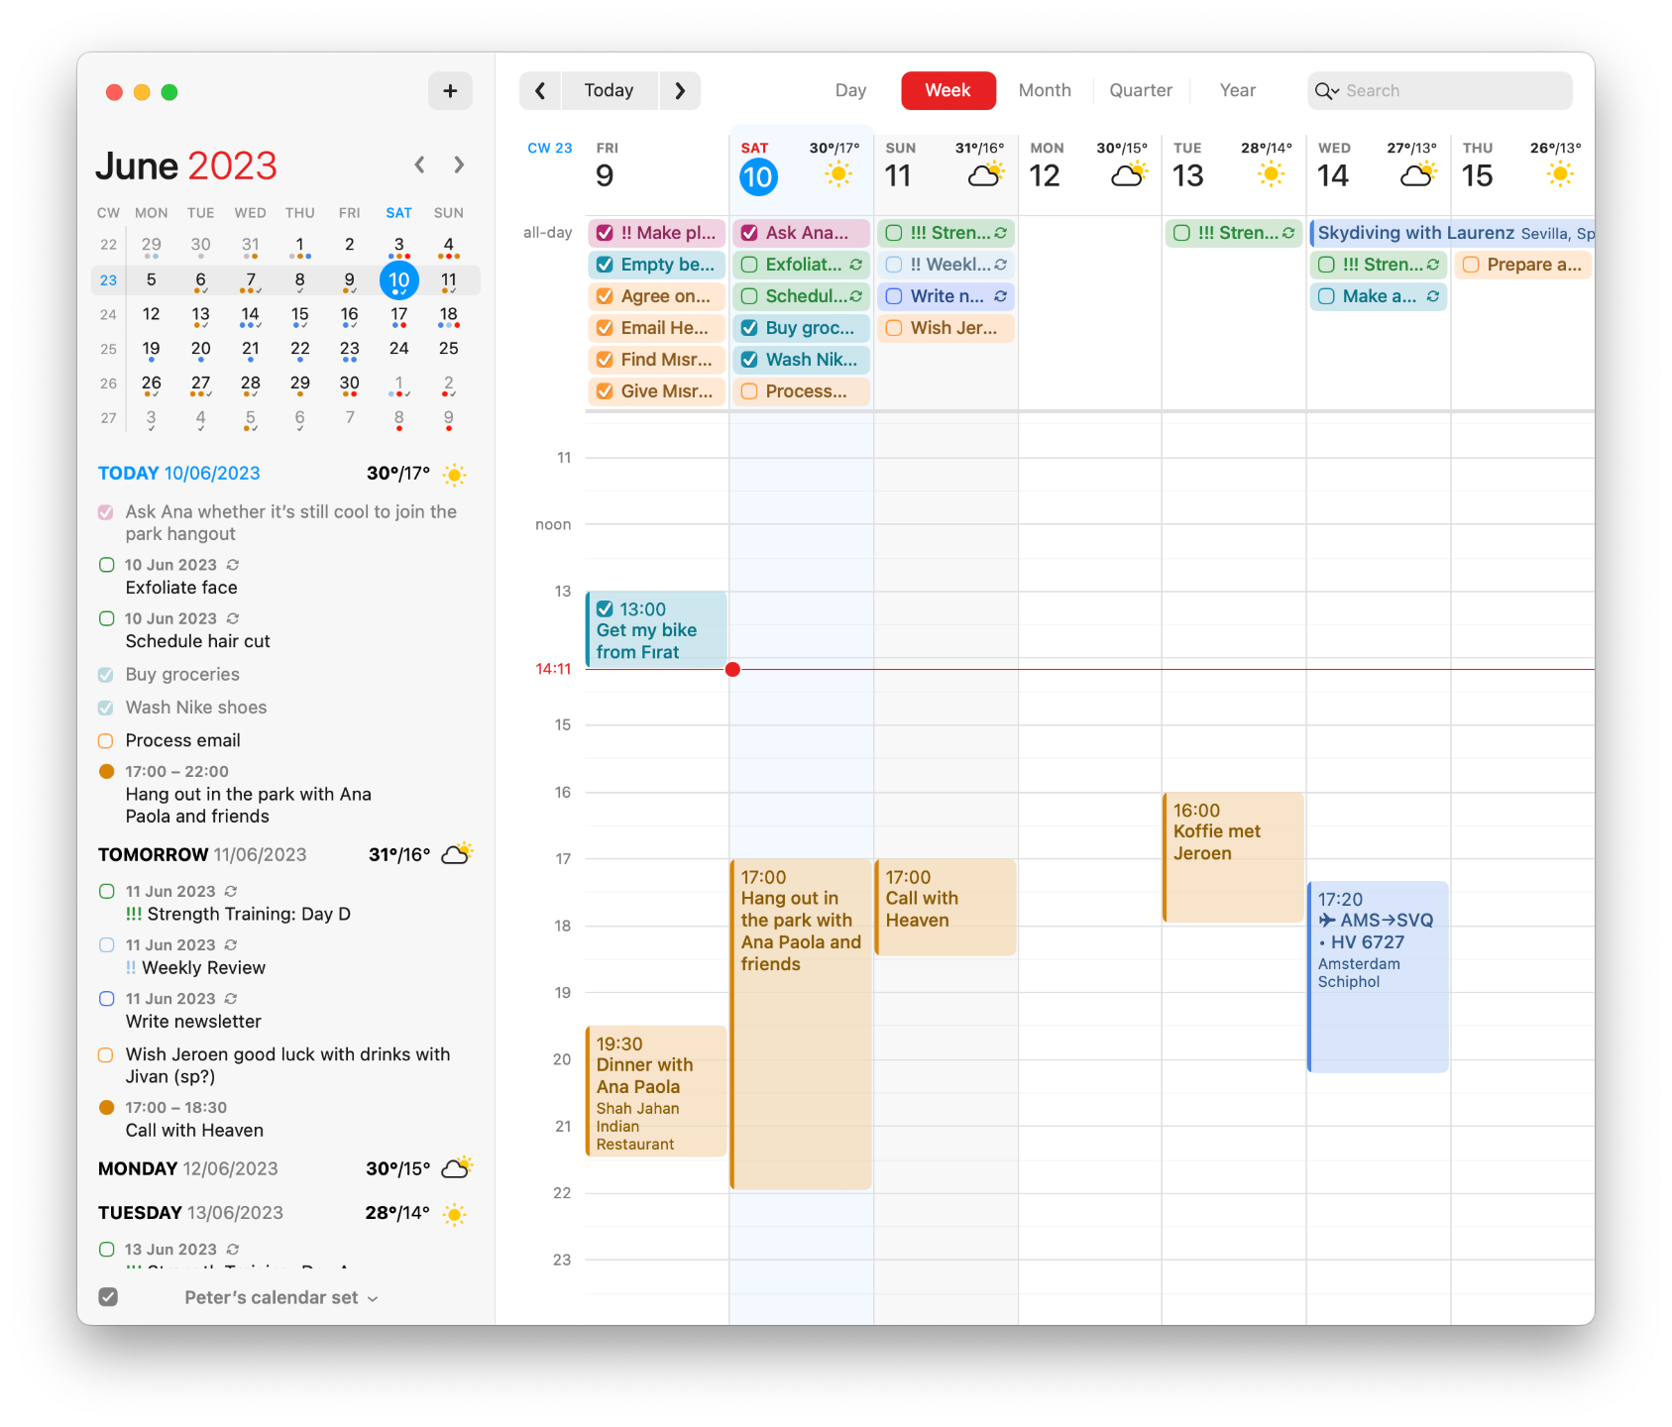Screen dimensions: 1672x1427
Task: Select calendar week 24 label in mini calendar
Action: [108, 315]
